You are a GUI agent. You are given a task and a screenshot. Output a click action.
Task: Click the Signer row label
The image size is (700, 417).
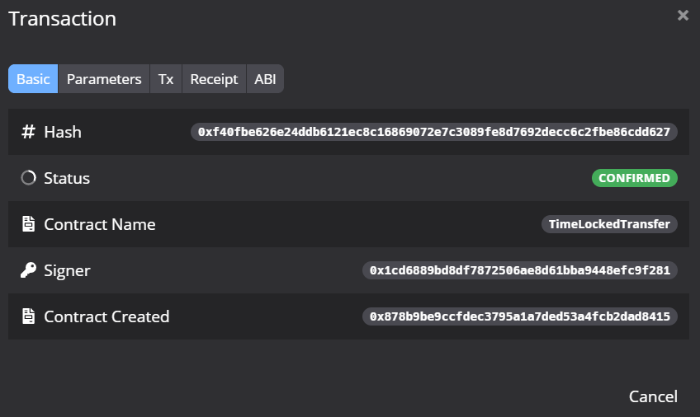pyautogui.click(x=67, y=270)
